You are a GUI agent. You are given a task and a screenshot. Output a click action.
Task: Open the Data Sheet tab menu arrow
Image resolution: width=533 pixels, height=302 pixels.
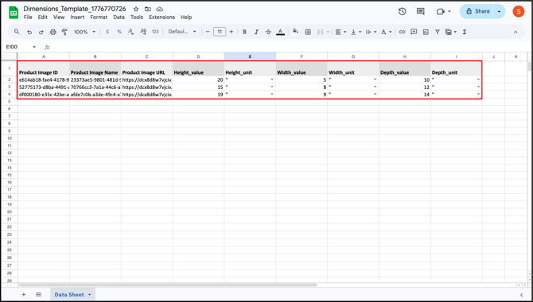90,295
